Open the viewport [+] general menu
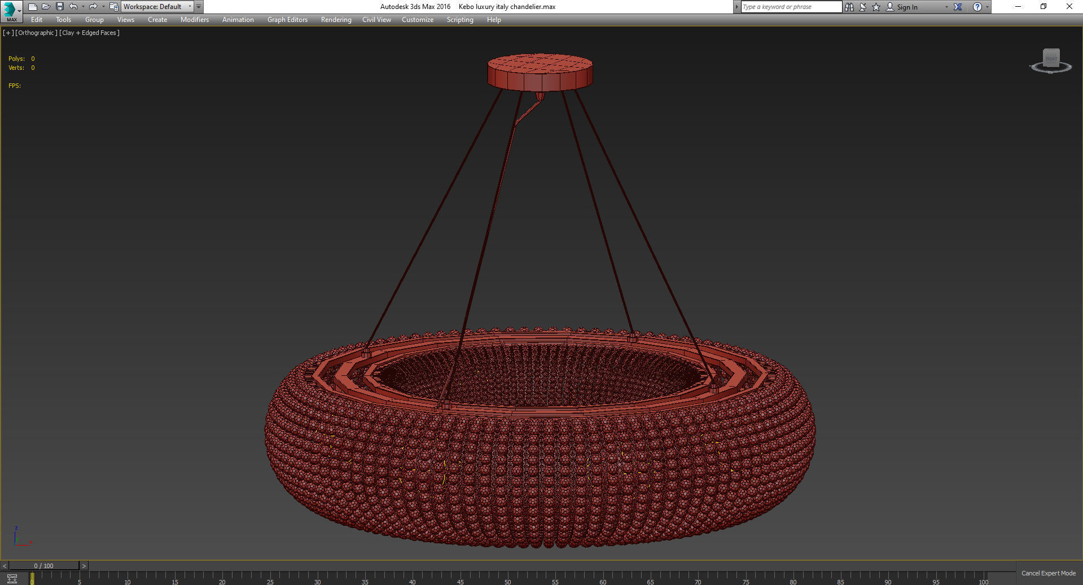The height and width of the screenshot is (585, 1083). (8, 33)
